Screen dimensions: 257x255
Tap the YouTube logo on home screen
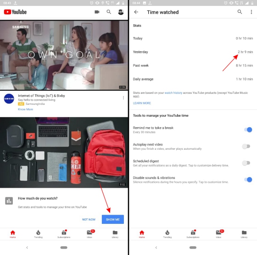click(x=15, y=12)
